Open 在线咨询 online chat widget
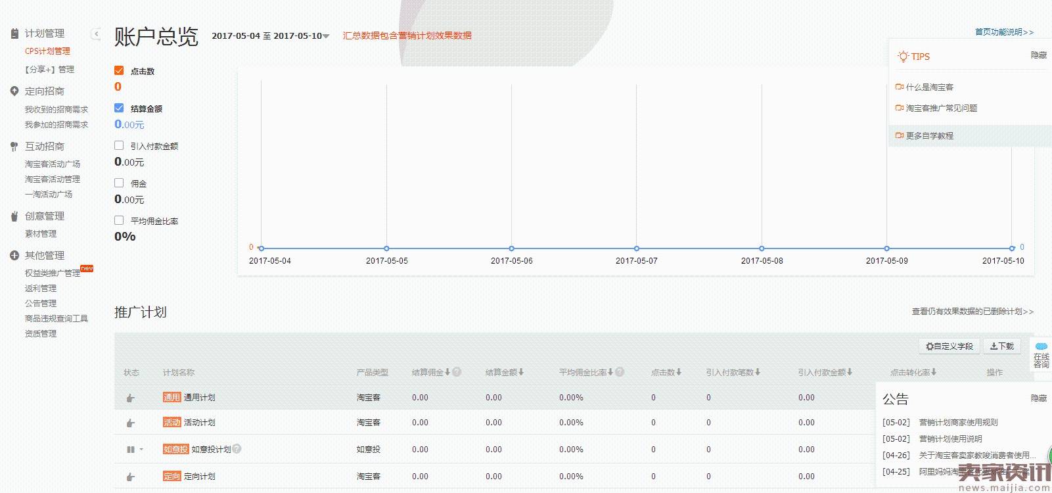 point(1041,355)
